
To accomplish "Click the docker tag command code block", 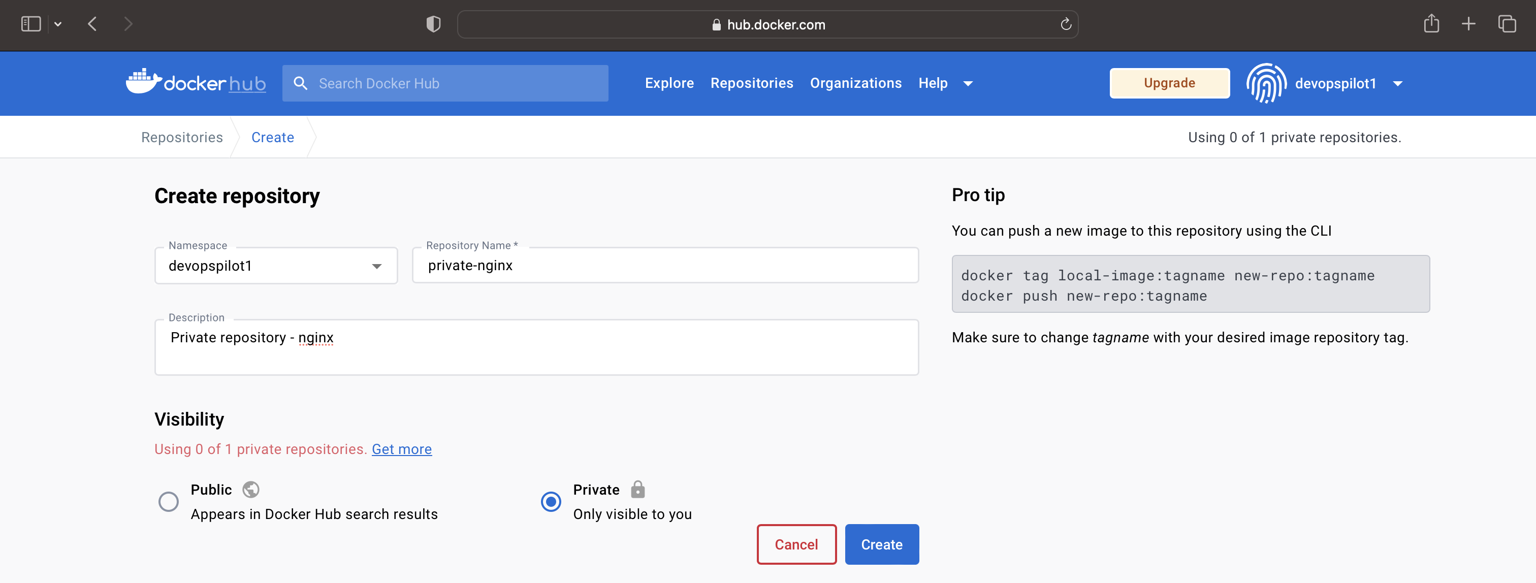I will tap(1190, 284).
